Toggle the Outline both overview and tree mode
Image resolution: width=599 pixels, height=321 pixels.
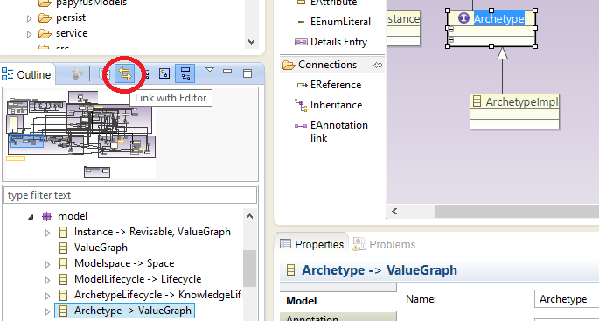(x=185, y=73)
